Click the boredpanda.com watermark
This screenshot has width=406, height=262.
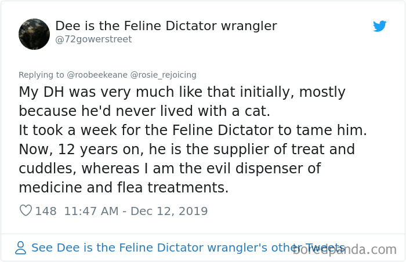point(345,250)
